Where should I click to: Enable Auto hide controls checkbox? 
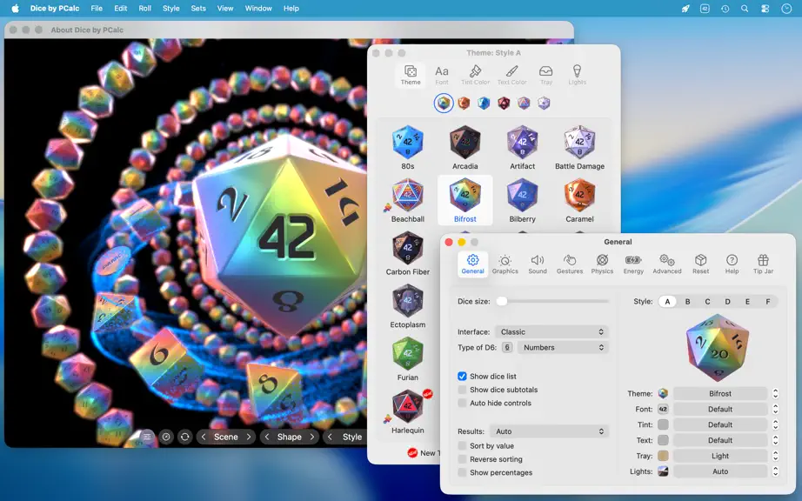point(462,403)
